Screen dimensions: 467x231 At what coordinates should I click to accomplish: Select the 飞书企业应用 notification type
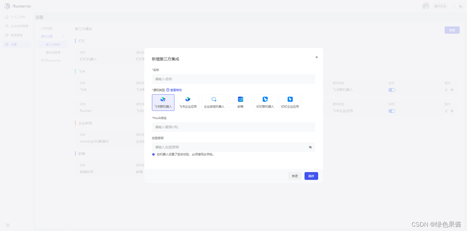click(188, 103)
